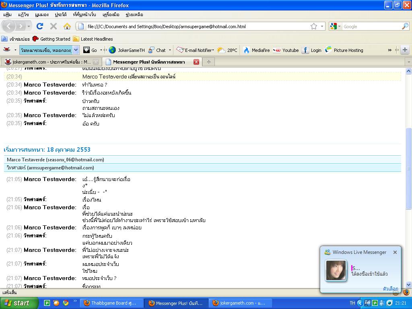The image size is (412, 309).
Task: Open the Google search engine selector
Action: [x=335, y=26]
